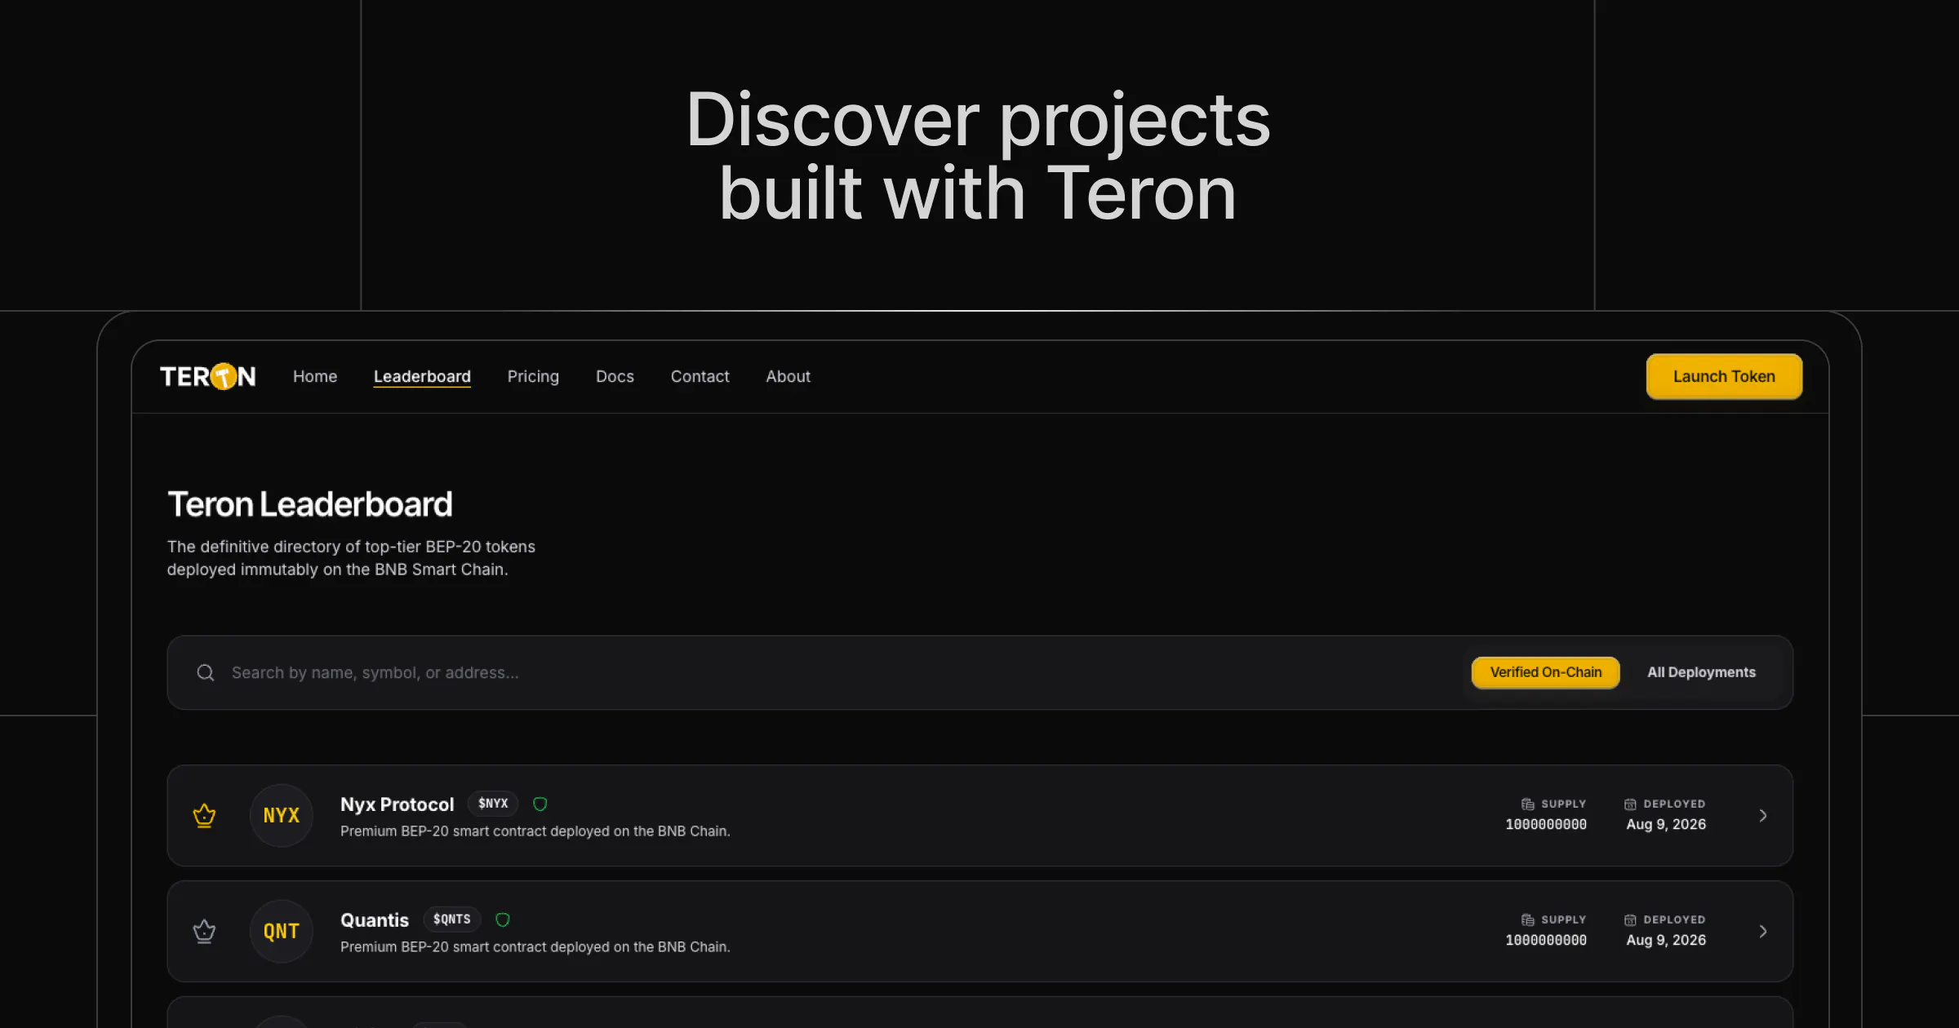Select the Leaderboard nav tab
The height and width of the screenshot is (1028, 1959).
(422, 376)
